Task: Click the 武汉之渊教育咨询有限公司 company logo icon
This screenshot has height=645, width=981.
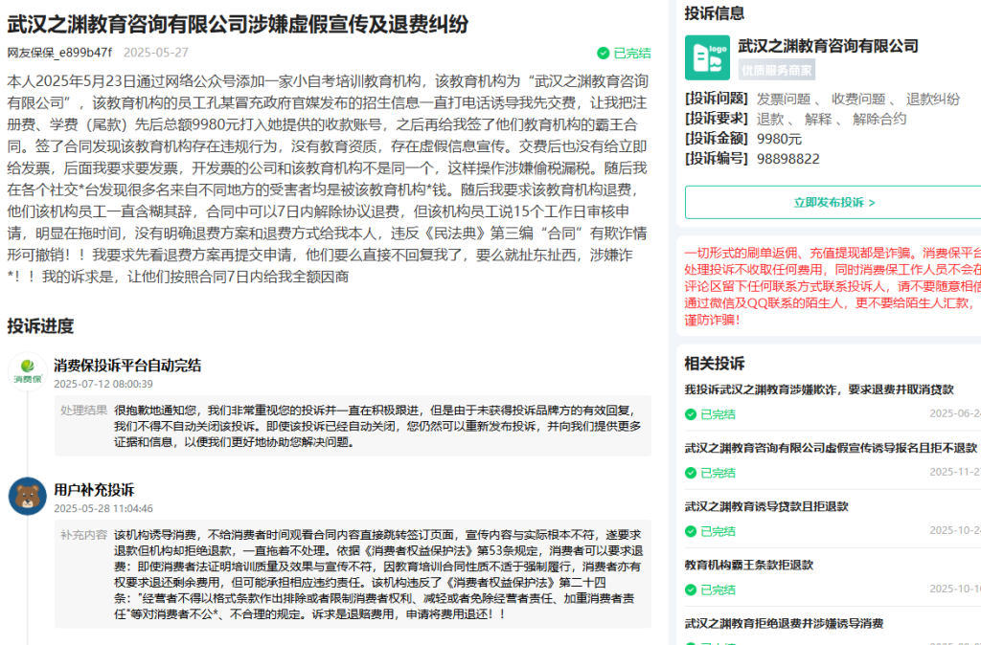Action: [707, 57]
